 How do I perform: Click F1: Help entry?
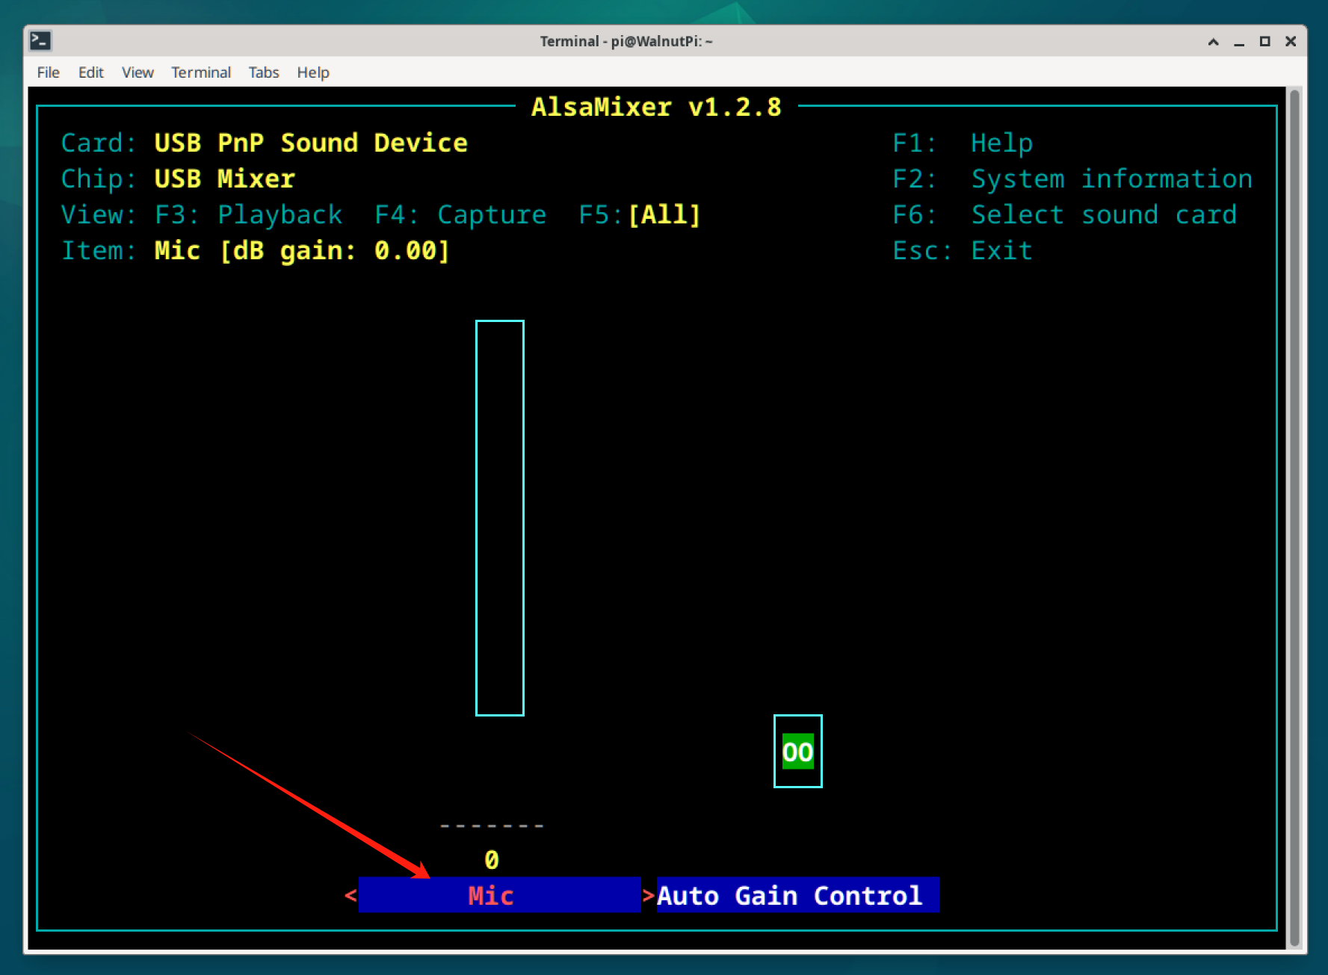[x=963, y=143]
